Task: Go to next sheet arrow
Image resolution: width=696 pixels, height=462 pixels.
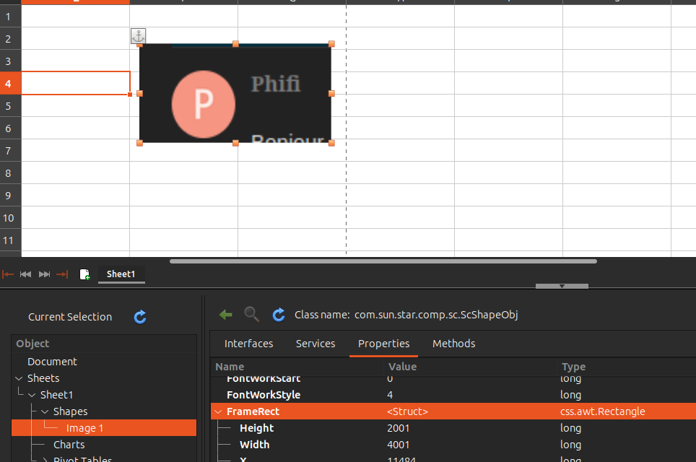Action: (44, 274)
